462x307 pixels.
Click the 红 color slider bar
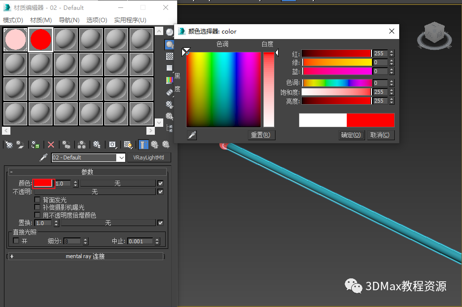(336, 53)
